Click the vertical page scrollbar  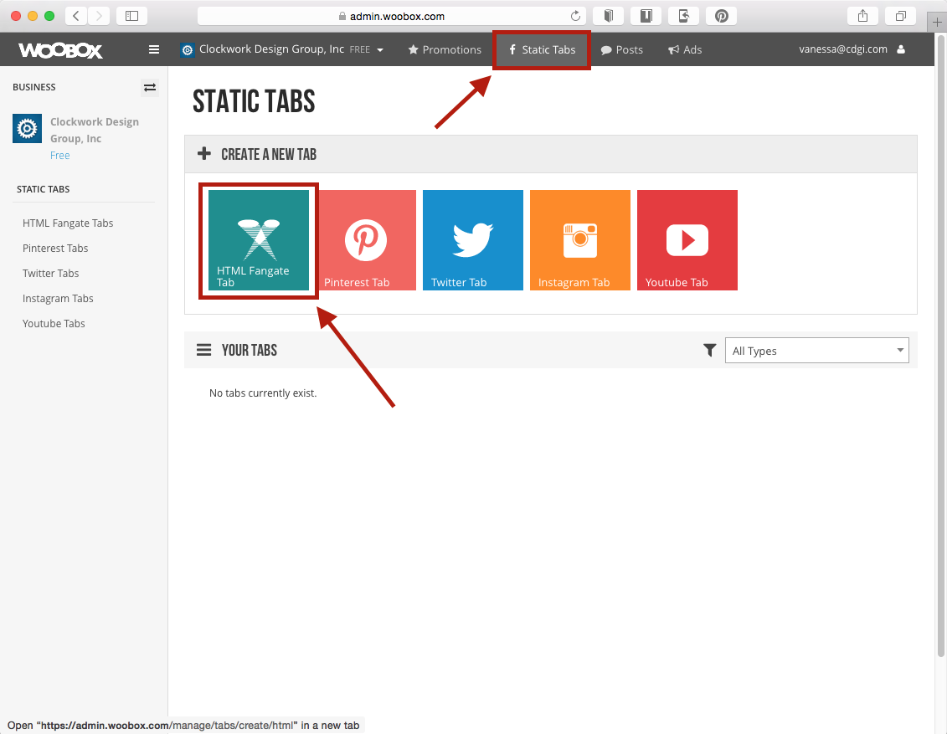(x=941, y=346)
